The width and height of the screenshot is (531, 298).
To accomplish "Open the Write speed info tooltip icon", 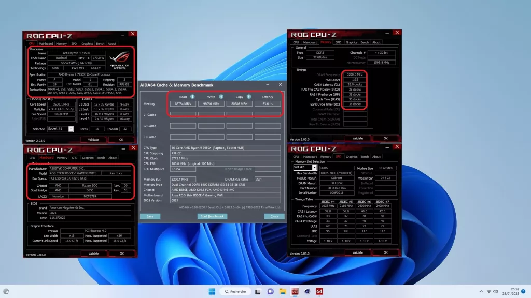I will [x=221, y=97].
